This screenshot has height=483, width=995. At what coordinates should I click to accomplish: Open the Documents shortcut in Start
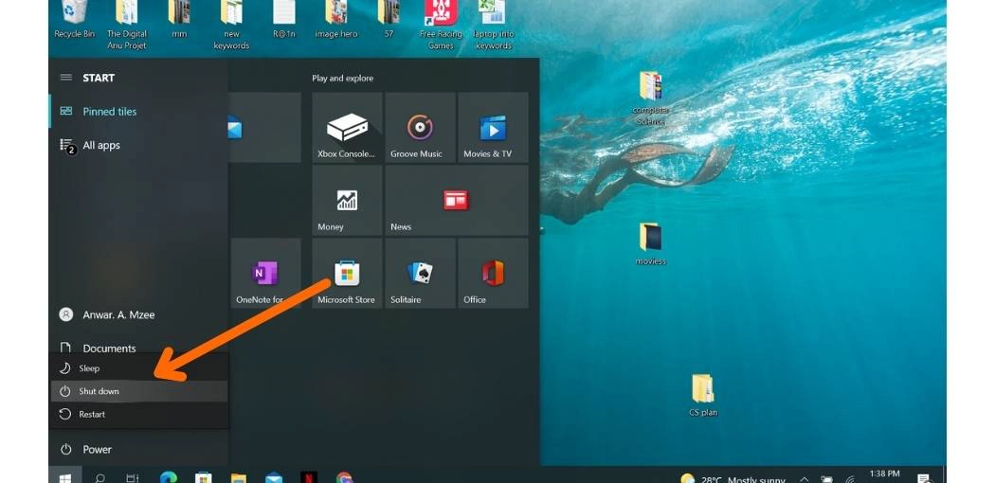tap(138, 348)
